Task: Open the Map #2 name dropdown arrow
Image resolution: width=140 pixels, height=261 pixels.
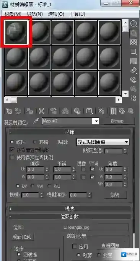Action: point(96,121)
